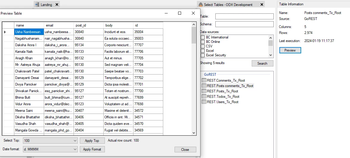350x158 pixels.
Task: Click email cell starting 'butt_bhima@cum'
Action: click(59, 97)
